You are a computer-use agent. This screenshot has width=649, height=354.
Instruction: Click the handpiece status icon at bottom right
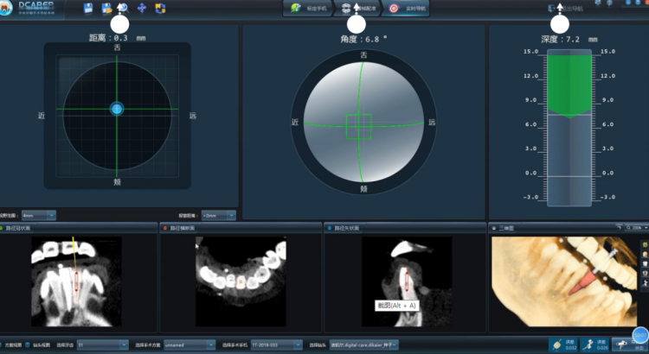tap(622, 345)
